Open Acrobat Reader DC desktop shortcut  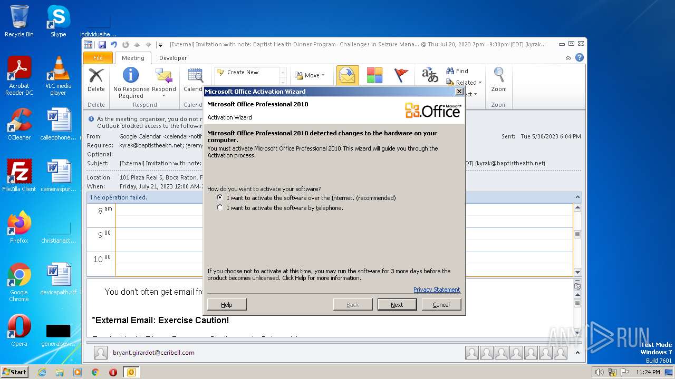(x=19, y=76)
